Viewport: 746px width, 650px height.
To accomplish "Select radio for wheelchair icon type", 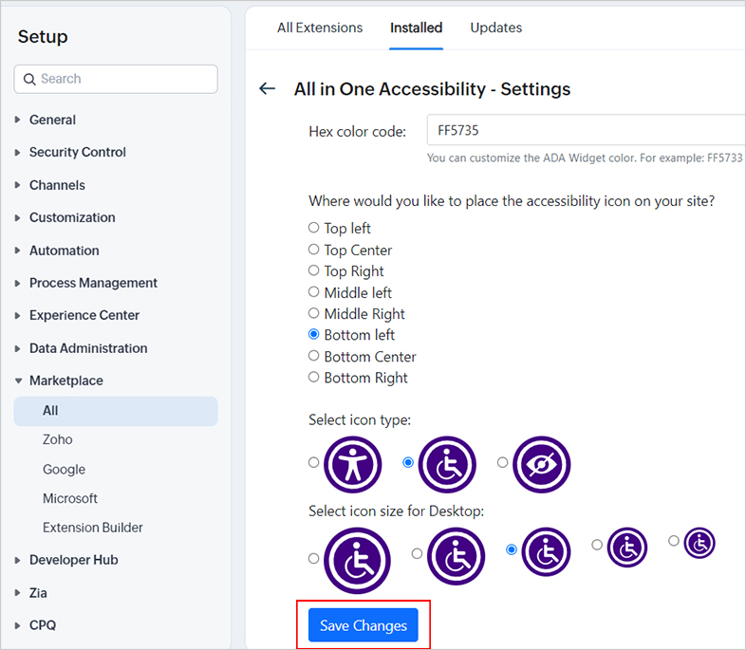I will point(408,462).
